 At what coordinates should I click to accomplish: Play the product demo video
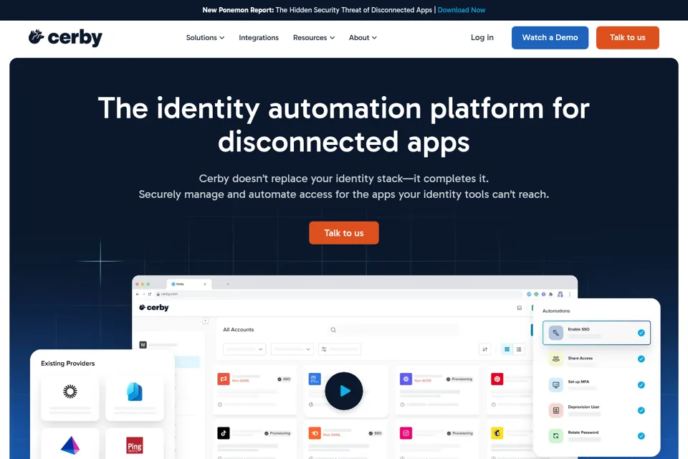343,391
